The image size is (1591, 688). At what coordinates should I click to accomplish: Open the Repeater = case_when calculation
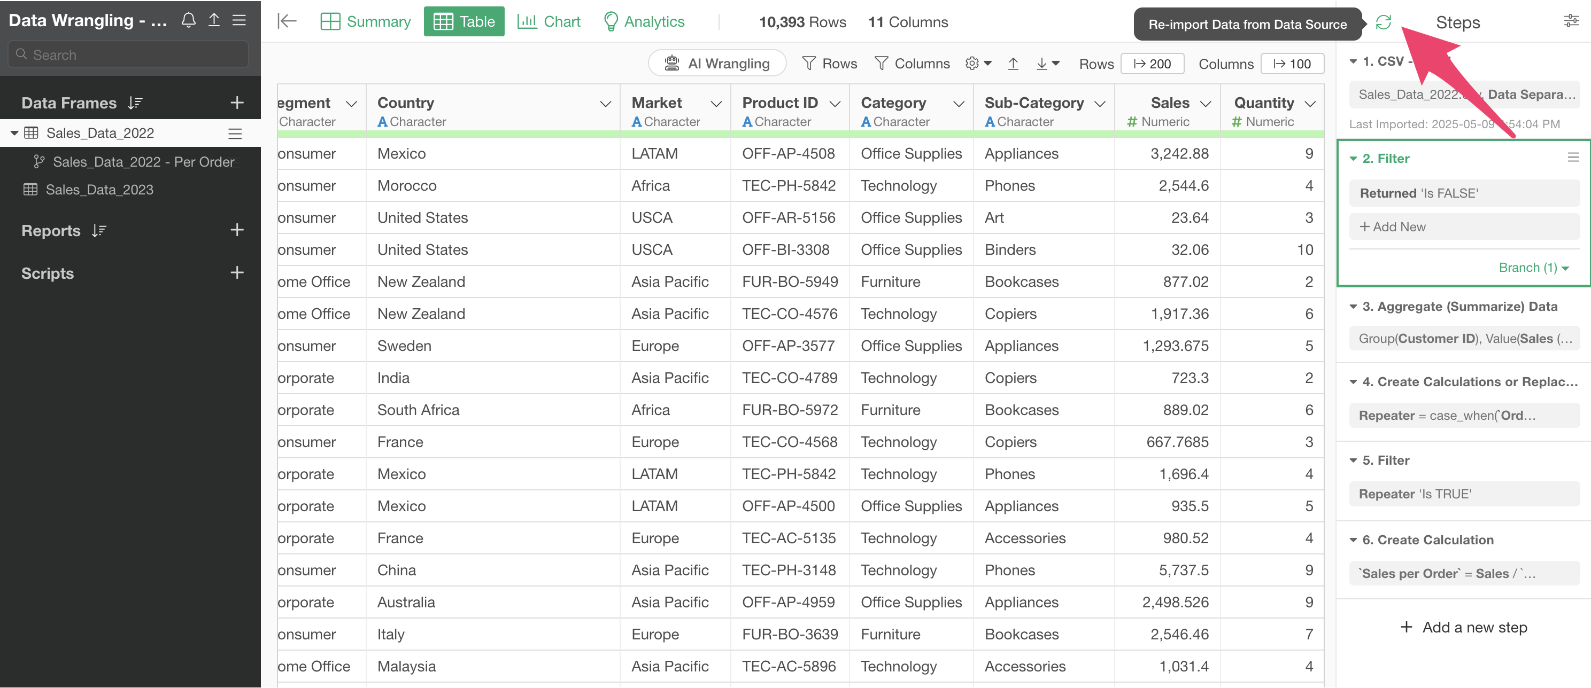1464,416
